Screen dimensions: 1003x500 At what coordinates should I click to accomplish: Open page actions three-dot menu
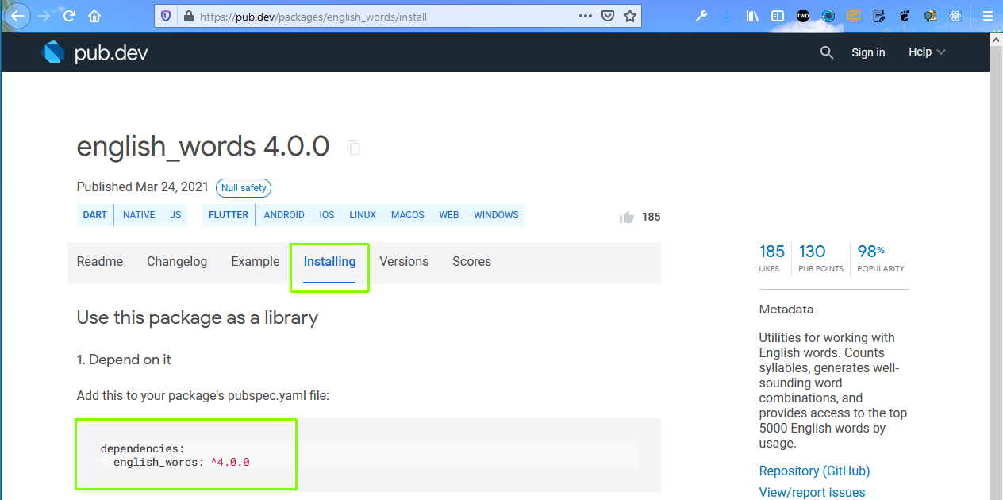pyautogui.click(x=586, y=16)
